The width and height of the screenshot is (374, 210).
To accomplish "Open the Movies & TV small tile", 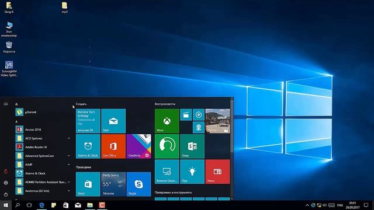I will coord(186,115).
